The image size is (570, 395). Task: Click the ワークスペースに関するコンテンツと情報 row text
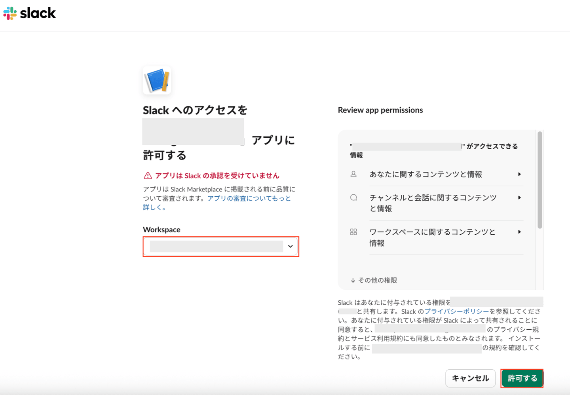(x=433, y=237)
